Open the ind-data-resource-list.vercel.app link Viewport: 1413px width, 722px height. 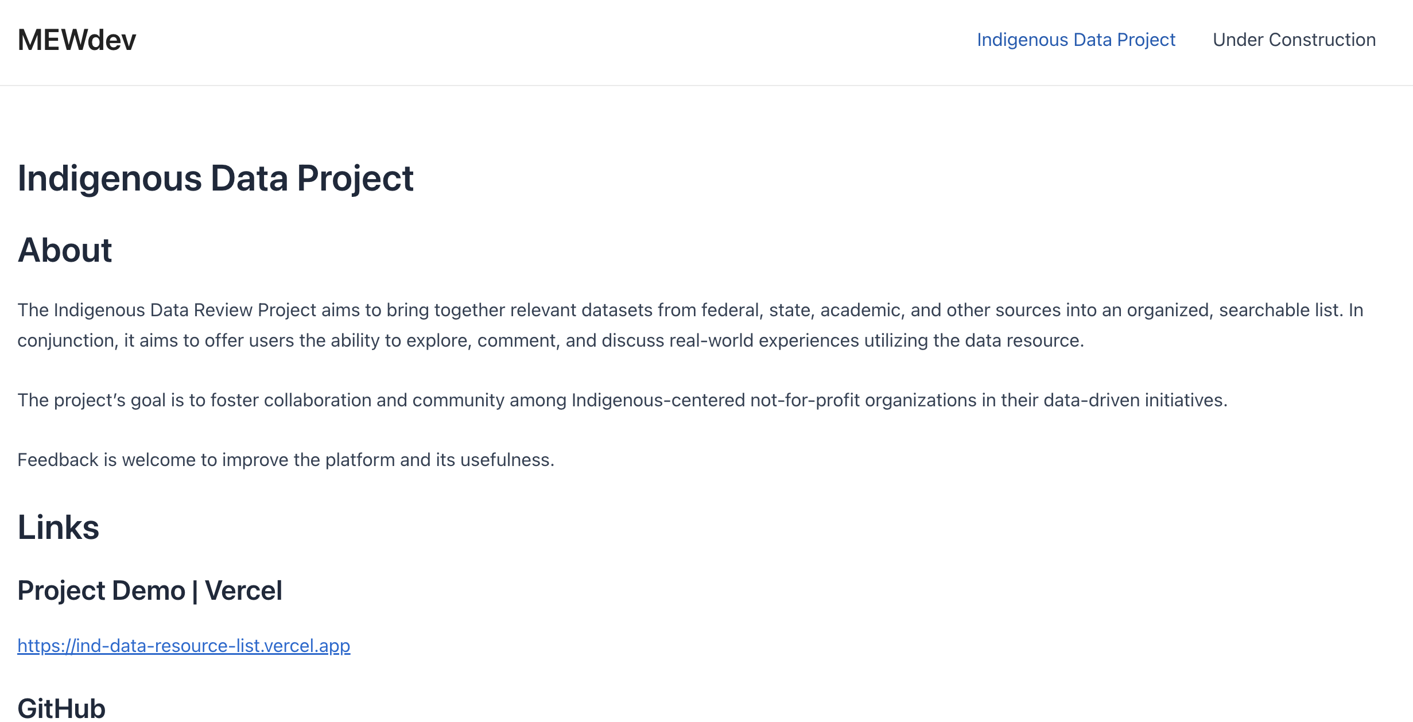coord(184,646)
